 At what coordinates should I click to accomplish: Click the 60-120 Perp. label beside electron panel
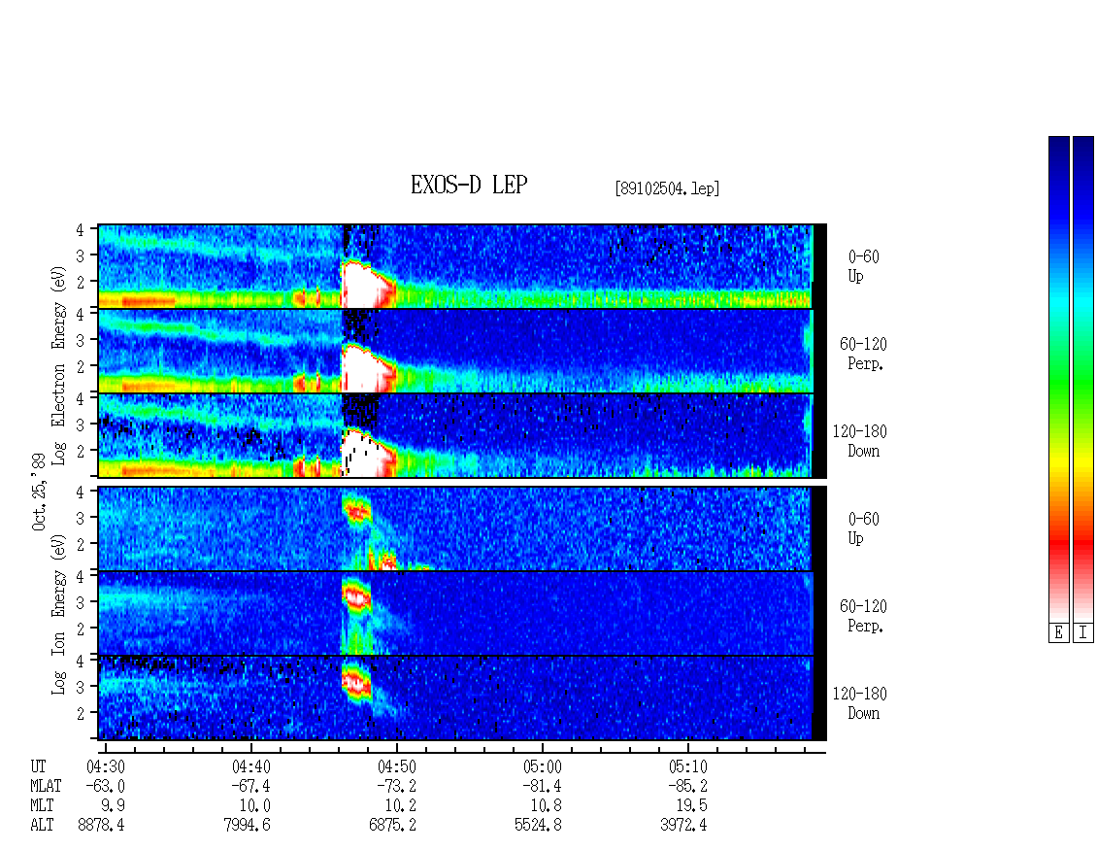(x=863, y=354)
